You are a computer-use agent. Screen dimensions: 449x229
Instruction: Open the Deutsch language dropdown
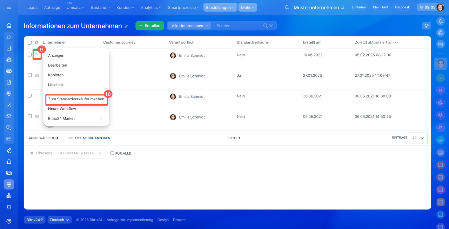[x=60, y=220]
